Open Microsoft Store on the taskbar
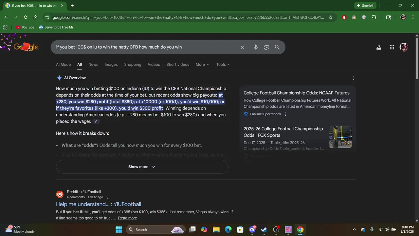The image size is (419, 236). pos(240,229)
